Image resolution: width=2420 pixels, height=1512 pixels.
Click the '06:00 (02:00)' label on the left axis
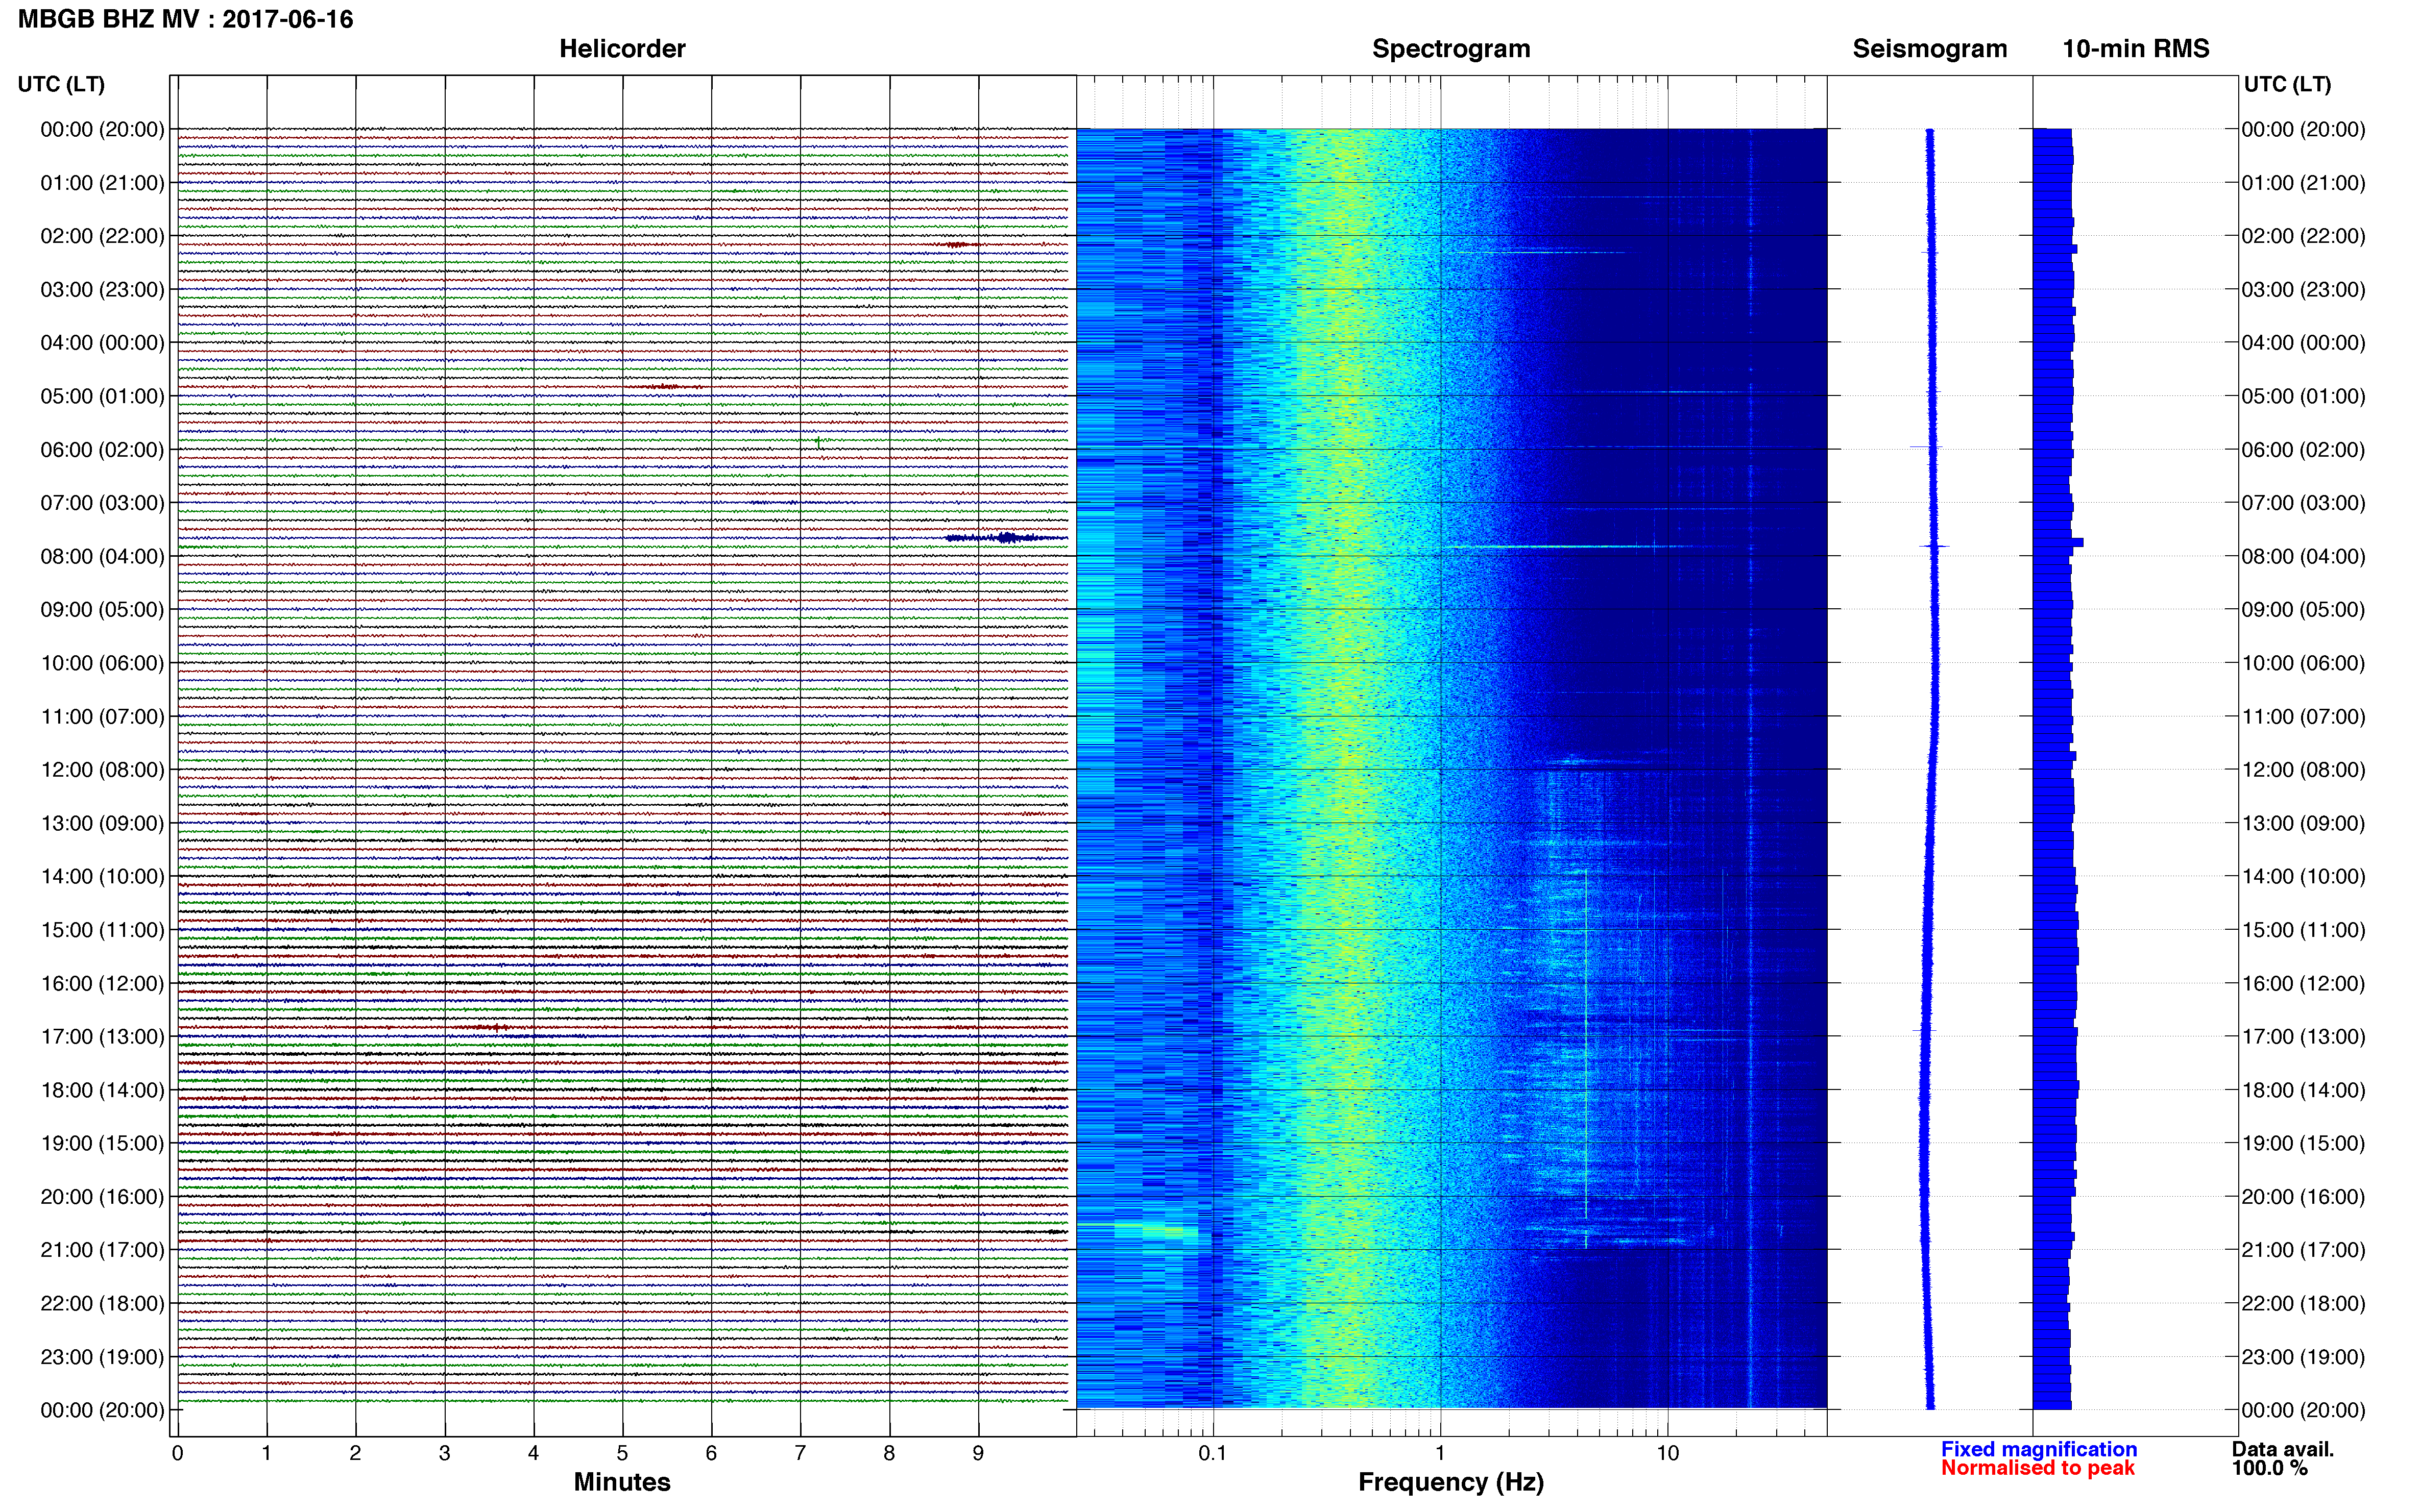(x=102, y=450)
